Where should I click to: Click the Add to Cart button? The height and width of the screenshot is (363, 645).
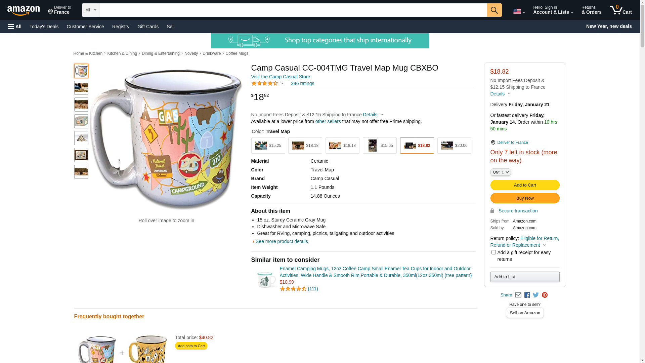525,185
